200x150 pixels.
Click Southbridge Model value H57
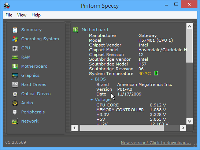(142, 64)
